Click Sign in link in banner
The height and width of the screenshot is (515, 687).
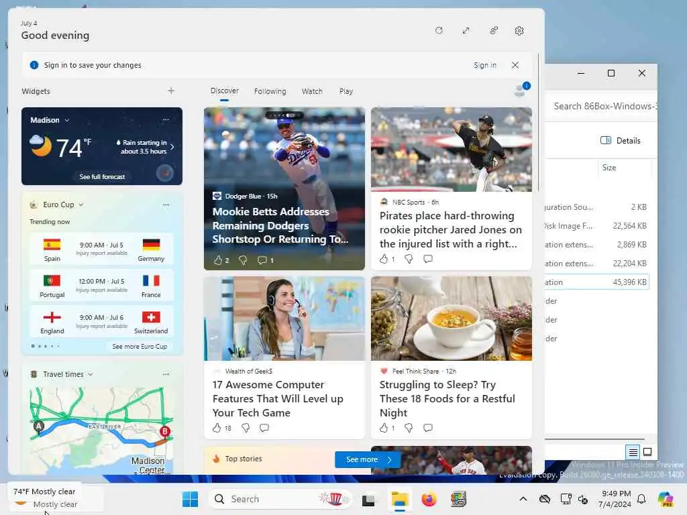click(484, 65)
